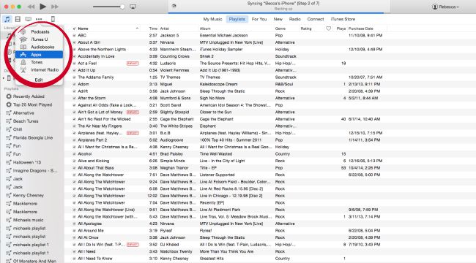
Task: Click the Audiobooks book icon
Action: pyautogui.click(x=23, y=47)
